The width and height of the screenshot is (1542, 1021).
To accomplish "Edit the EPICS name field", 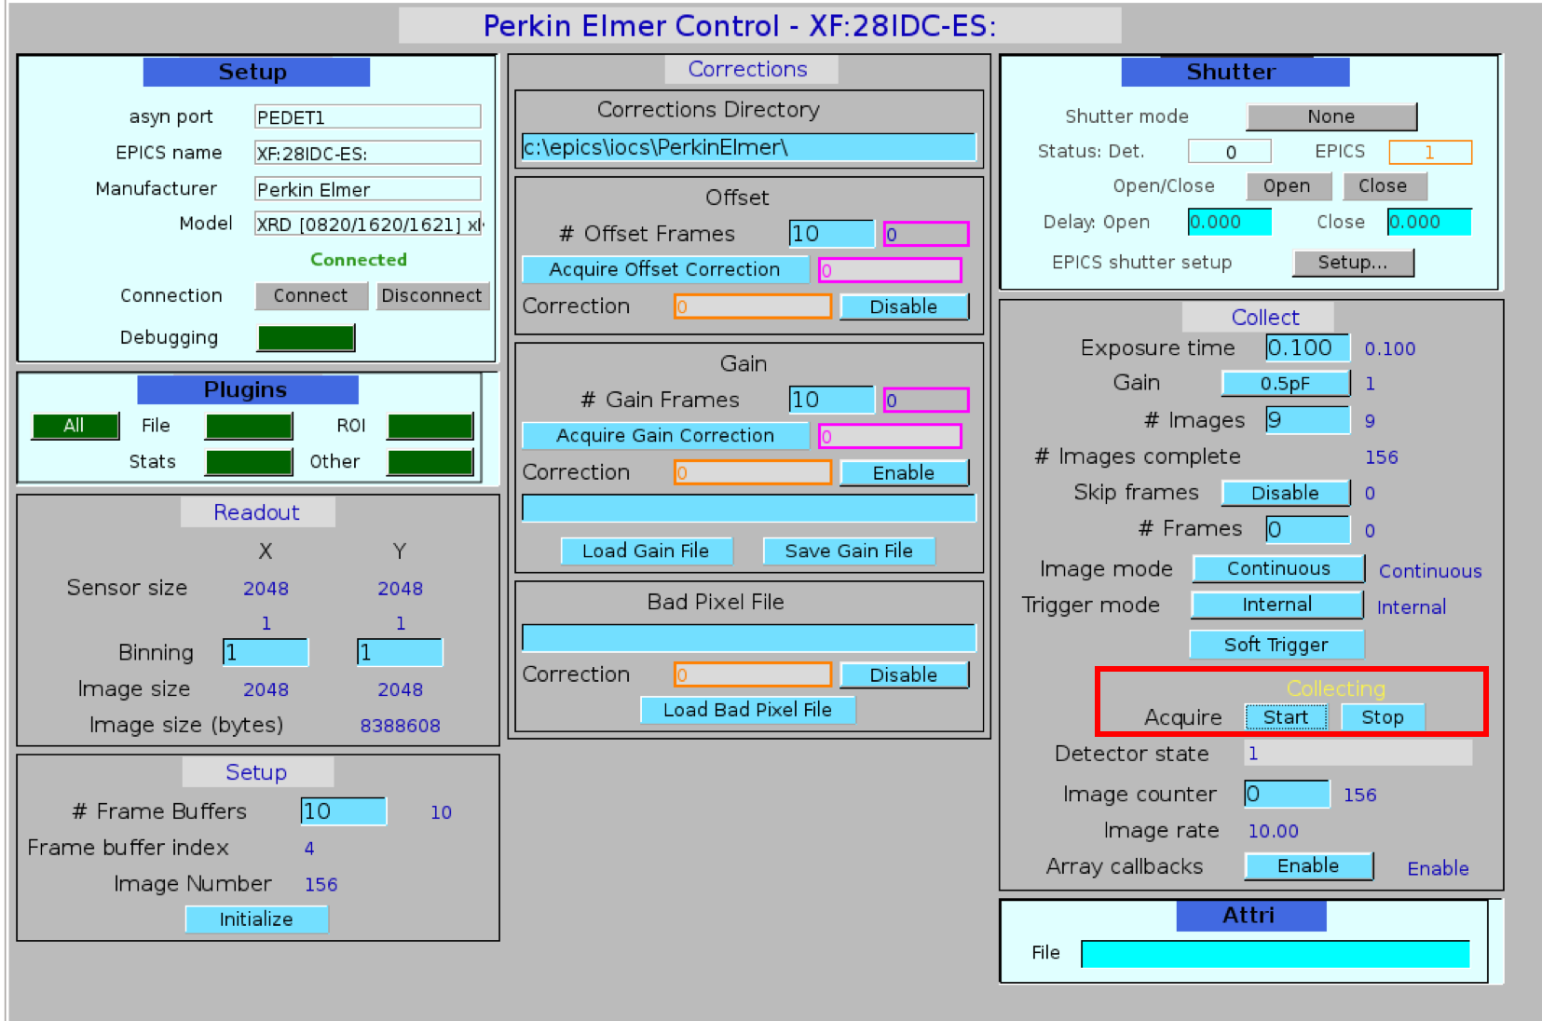I will [x=368, y=153].
